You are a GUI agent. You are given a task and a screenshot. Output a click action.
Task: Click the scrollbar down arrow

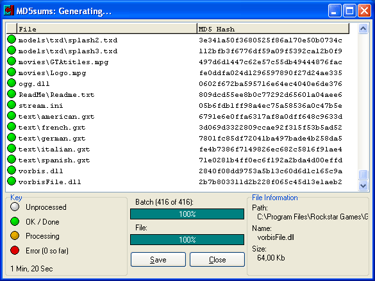click(363, 185)
